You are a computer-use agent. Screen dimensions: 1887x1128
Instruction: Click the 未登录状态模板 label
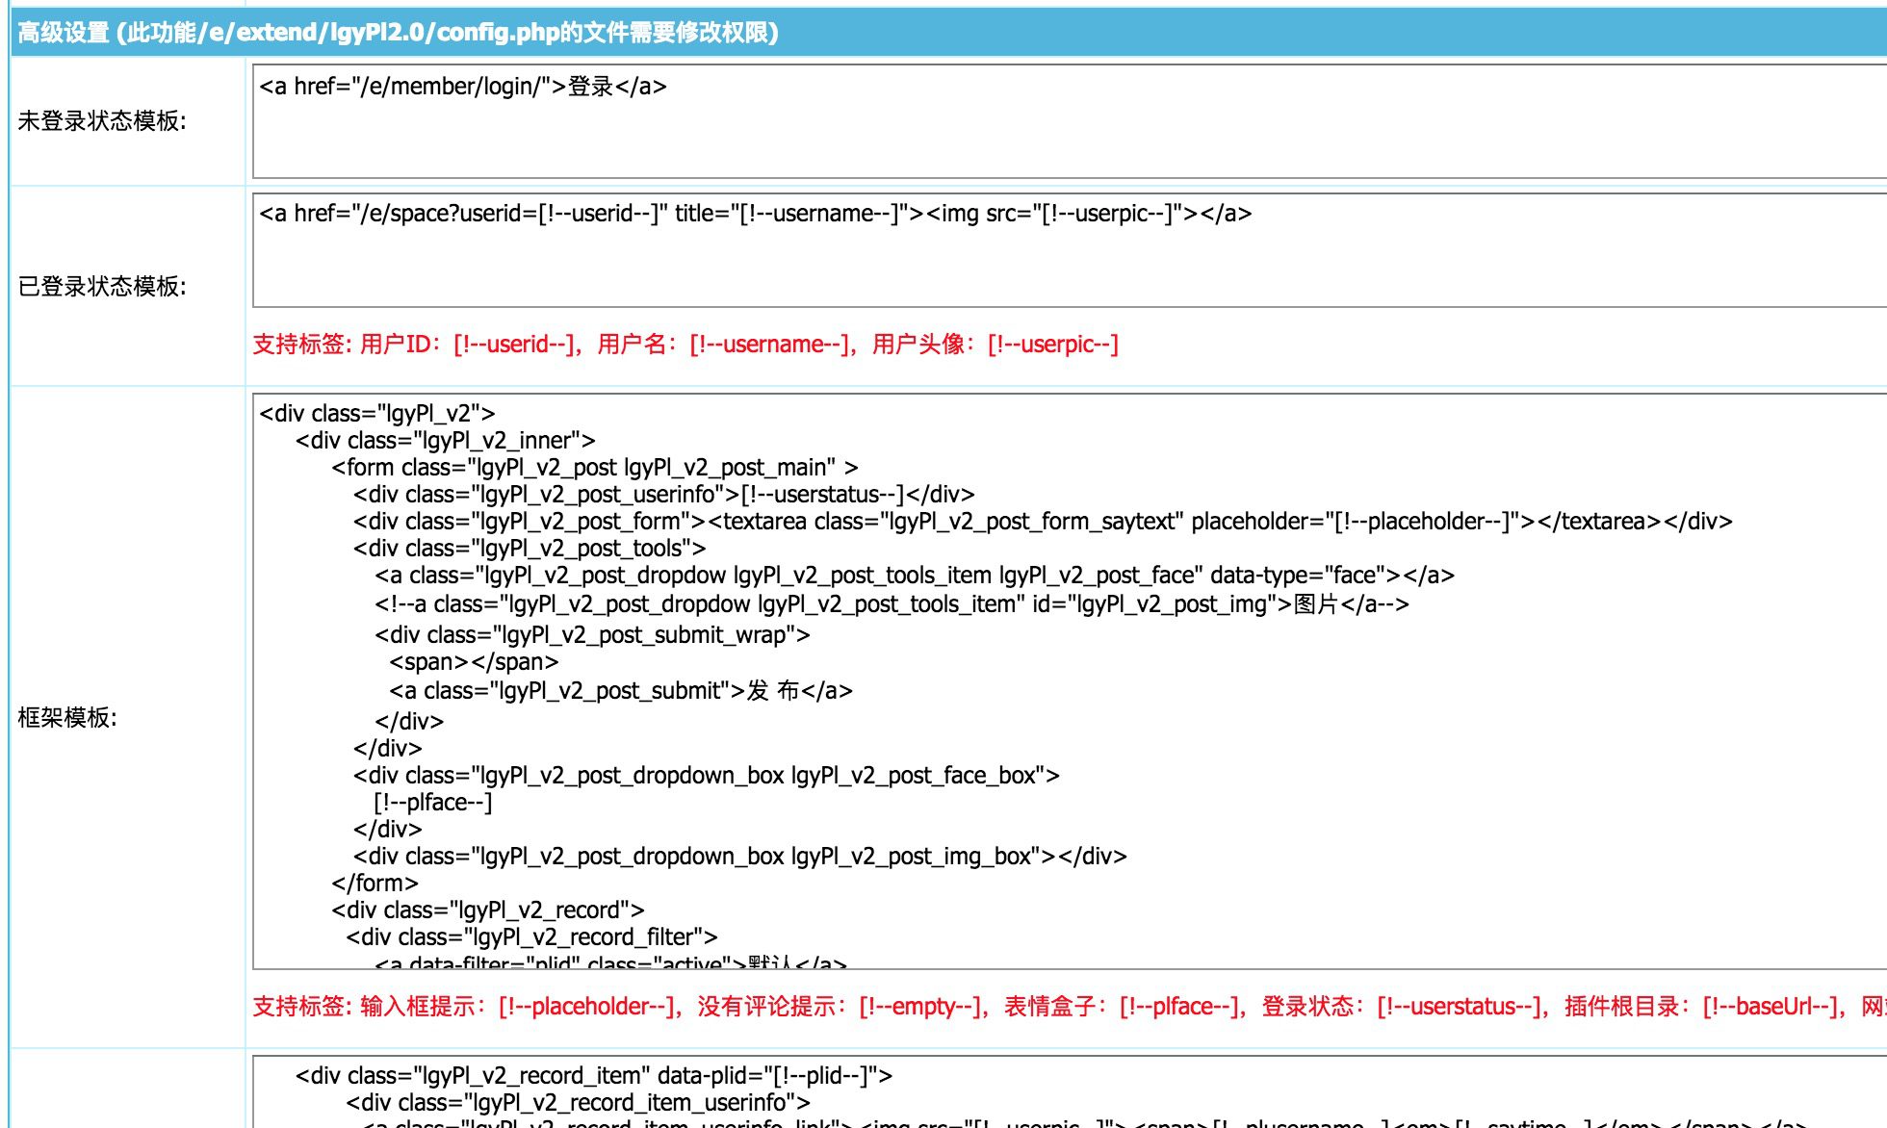(x=102, y=121)
